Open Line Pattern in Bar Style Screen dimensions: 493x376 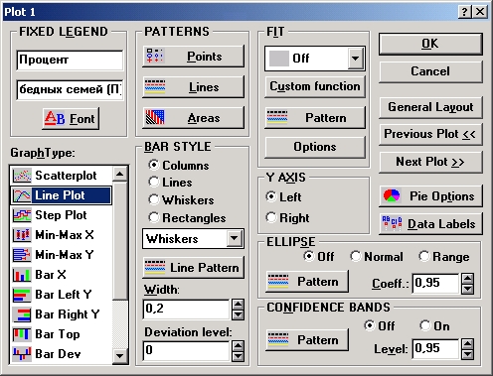coord(193,267)
